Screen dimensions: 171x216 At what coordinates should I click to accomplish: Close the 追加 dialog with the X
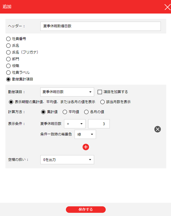168,7
